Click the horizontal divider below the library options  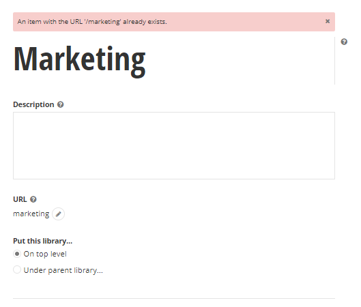(174, 299)
